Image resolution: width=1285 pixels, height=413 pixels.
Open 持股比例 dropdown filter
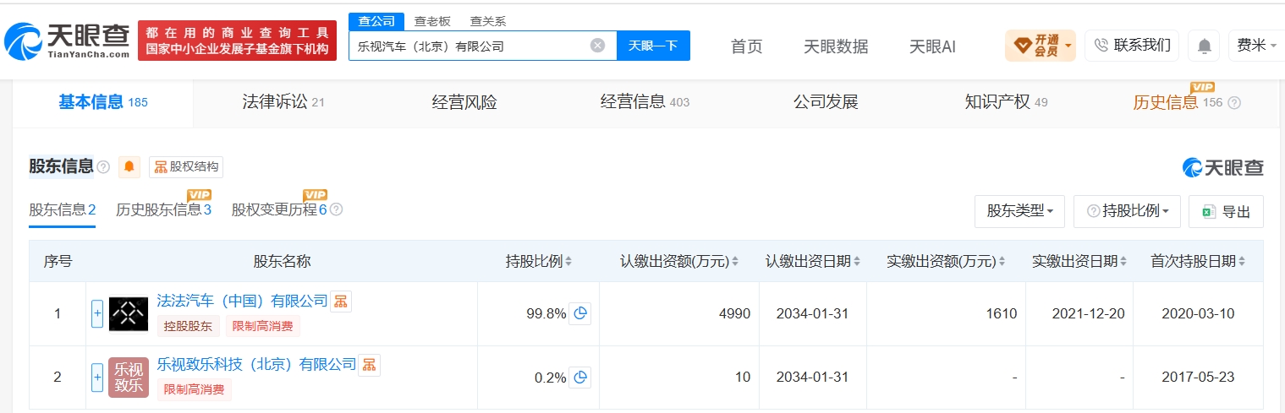(x=1127, y=211)
